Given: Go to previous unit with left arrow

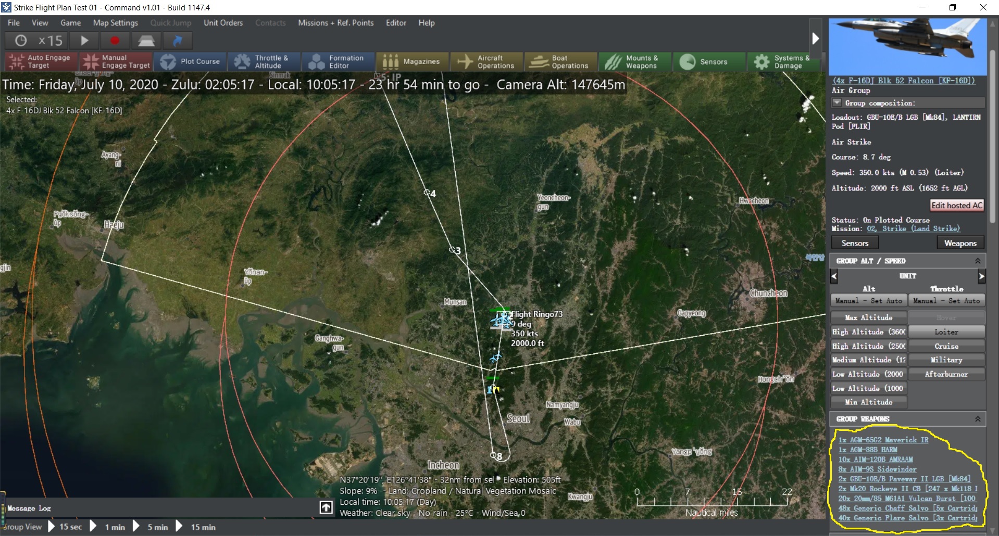Looking at the screenshot, I should tap(834, 276).
